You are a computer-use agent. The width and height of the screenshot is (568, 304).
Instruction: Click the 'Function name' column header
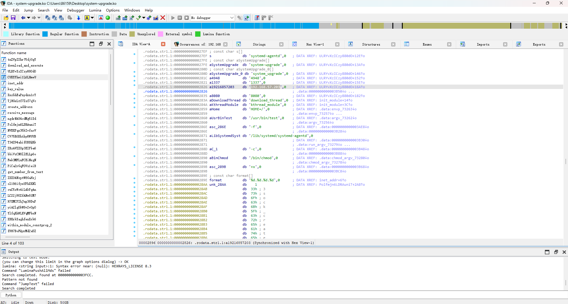[55, 53]
